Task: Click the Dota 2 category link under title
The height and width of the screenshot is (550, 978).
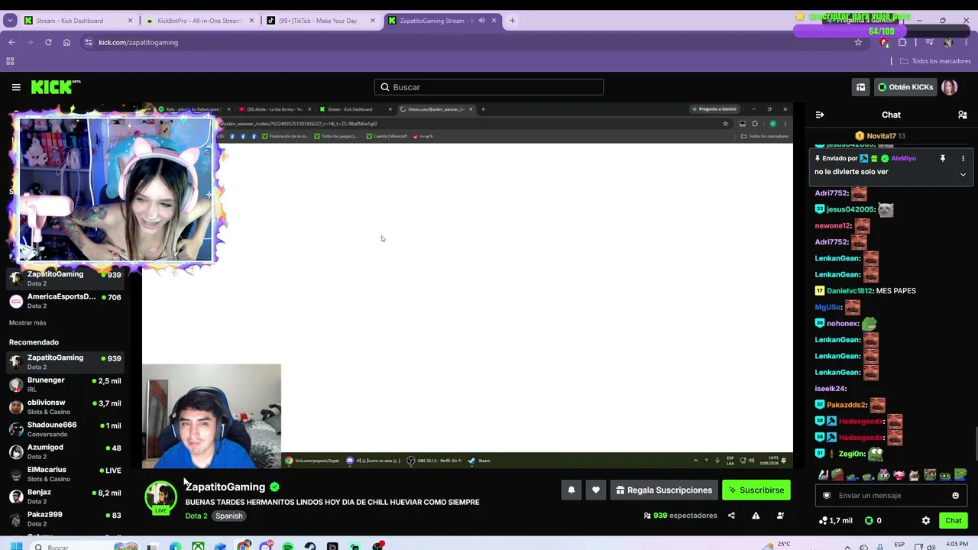Action: click(x=196, y=516)
